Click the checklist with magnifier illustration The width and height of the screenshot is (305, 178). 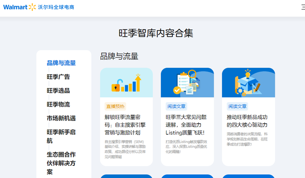click(187, 83)
